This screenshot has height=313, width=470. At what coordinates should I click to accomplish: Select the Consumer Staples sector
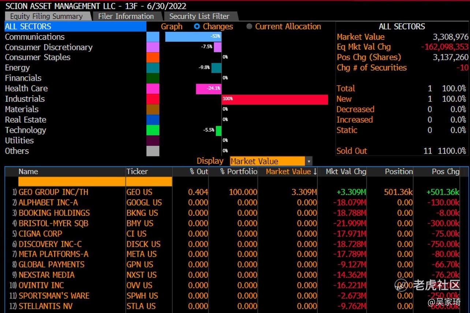[x=38, y=57]
